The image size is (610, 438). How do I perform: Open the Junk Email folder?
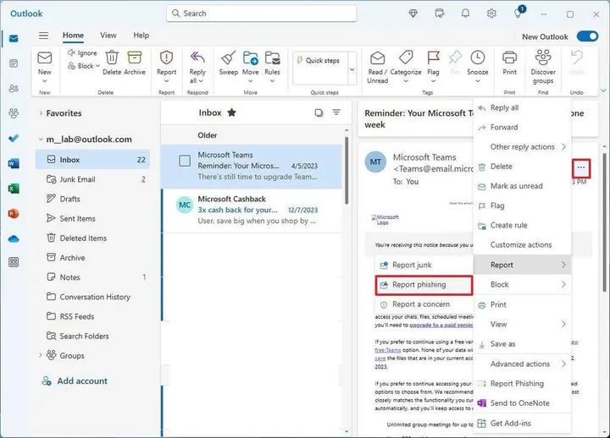(x=77, y=179)
